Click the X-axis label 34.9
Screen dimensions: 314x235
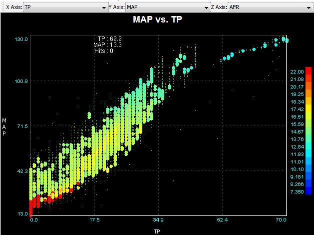[x=158, y=220]
